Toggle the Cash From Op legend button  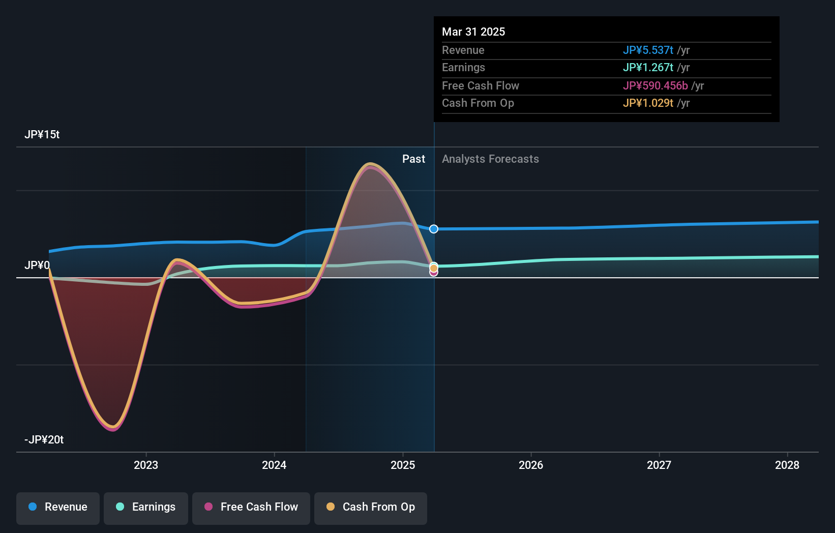(x=371, y=508)
